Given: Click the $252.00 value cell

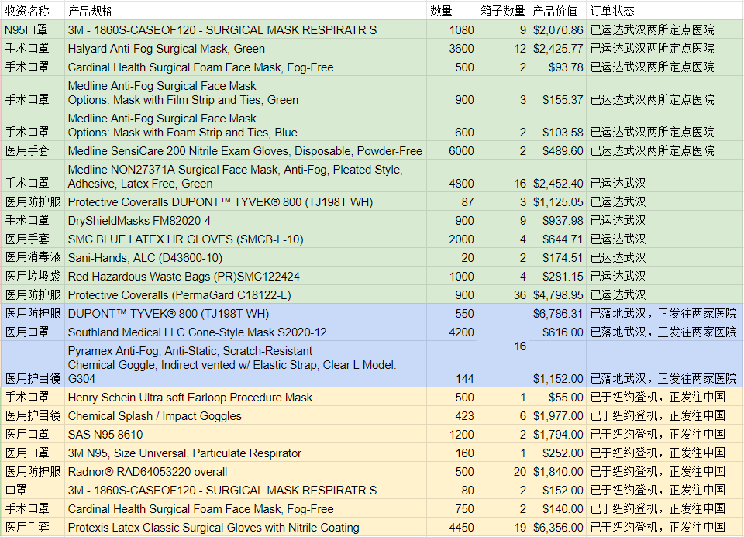Looking at the screenshot, I should 557,453.
